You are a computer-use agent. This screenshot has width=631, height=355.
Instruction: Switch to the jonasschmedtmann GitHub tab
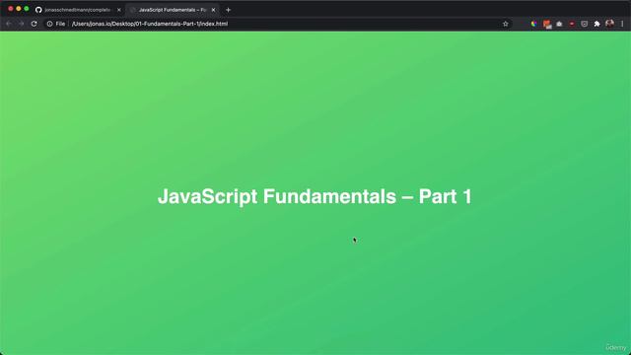[77, 10]
